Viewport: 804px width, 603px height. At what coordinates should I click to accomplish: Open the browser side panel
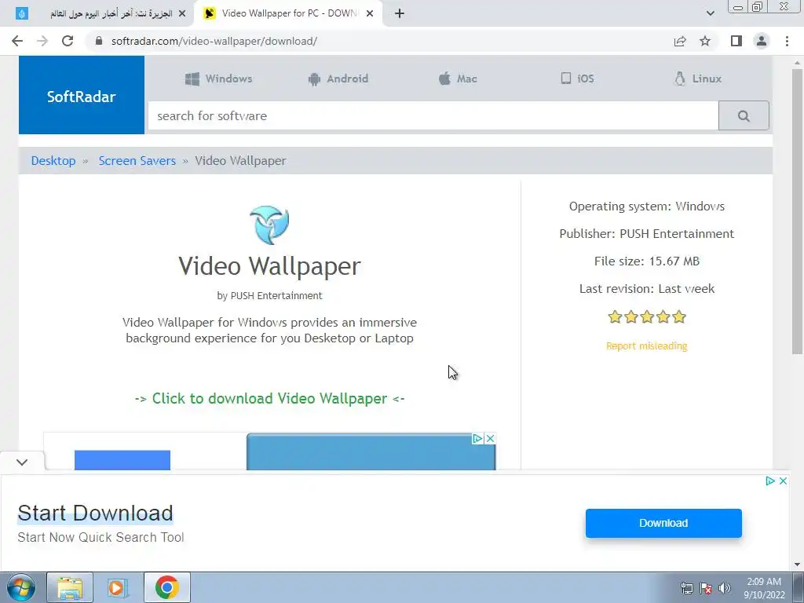(x=736, y=41)
